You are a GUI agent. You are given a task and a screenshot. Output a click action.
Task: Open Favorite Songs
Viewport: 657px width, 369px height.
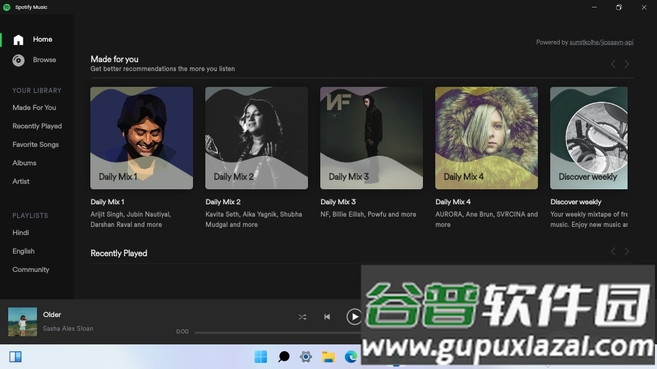pos(36,145)
